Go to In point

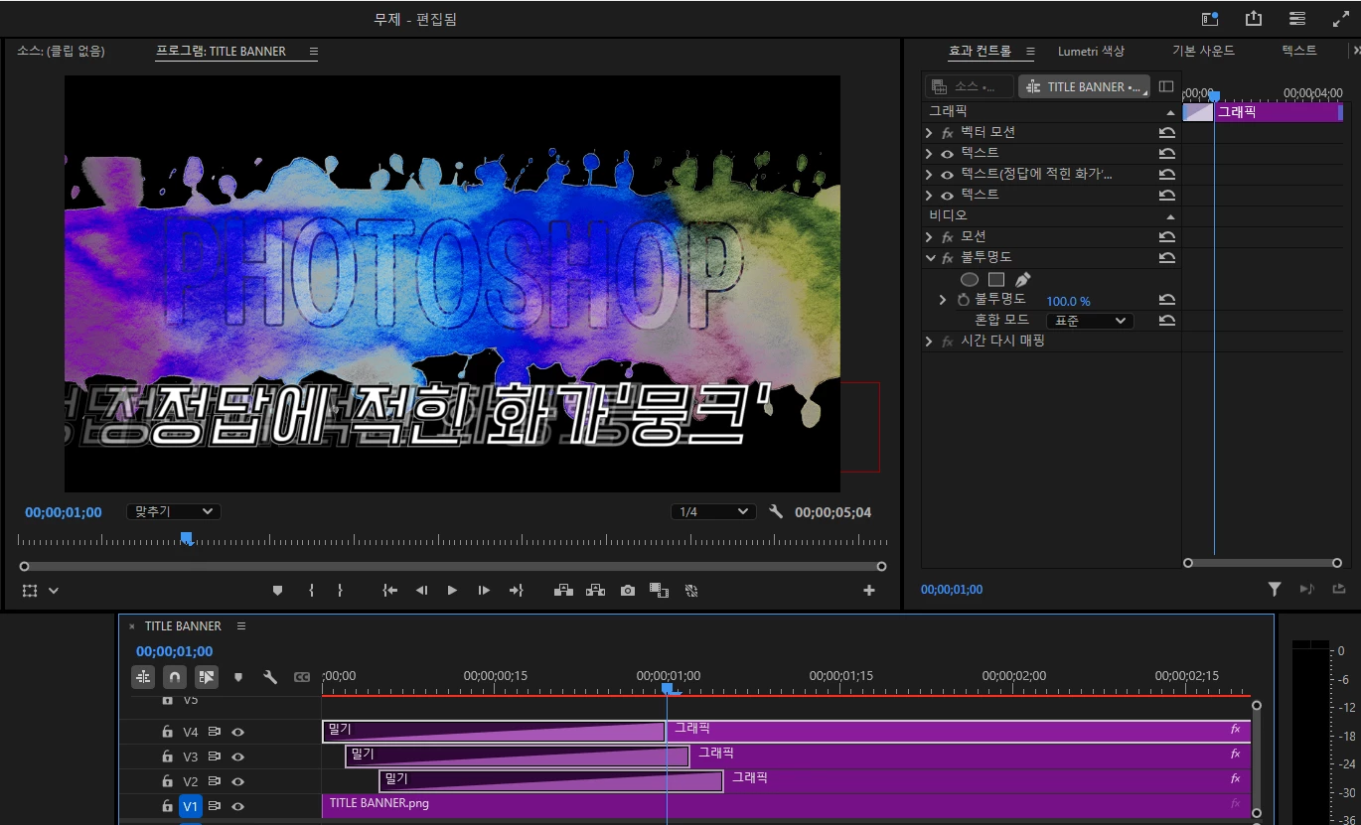390,590
